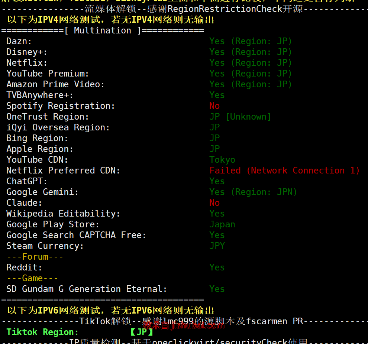Click the 'Netflix:' label
This screenshot has width=368, height=344.
click(27, 63)
